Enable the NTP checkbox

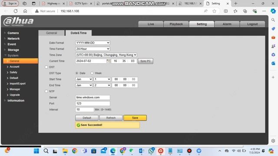coord(46,91)
